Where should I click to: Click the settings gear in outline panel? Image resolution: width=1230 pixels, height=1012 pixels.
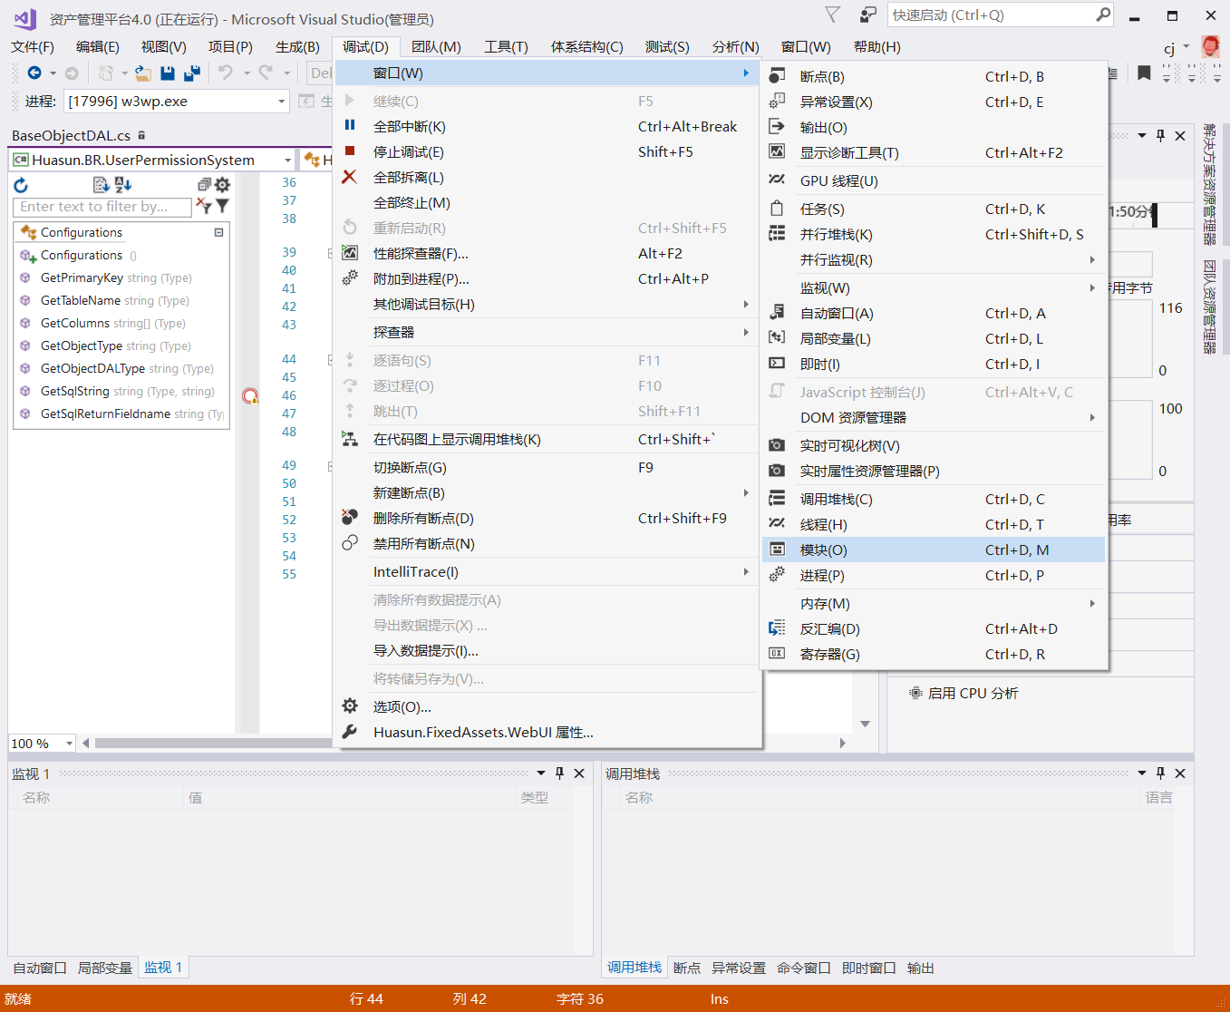click(222, 185)
